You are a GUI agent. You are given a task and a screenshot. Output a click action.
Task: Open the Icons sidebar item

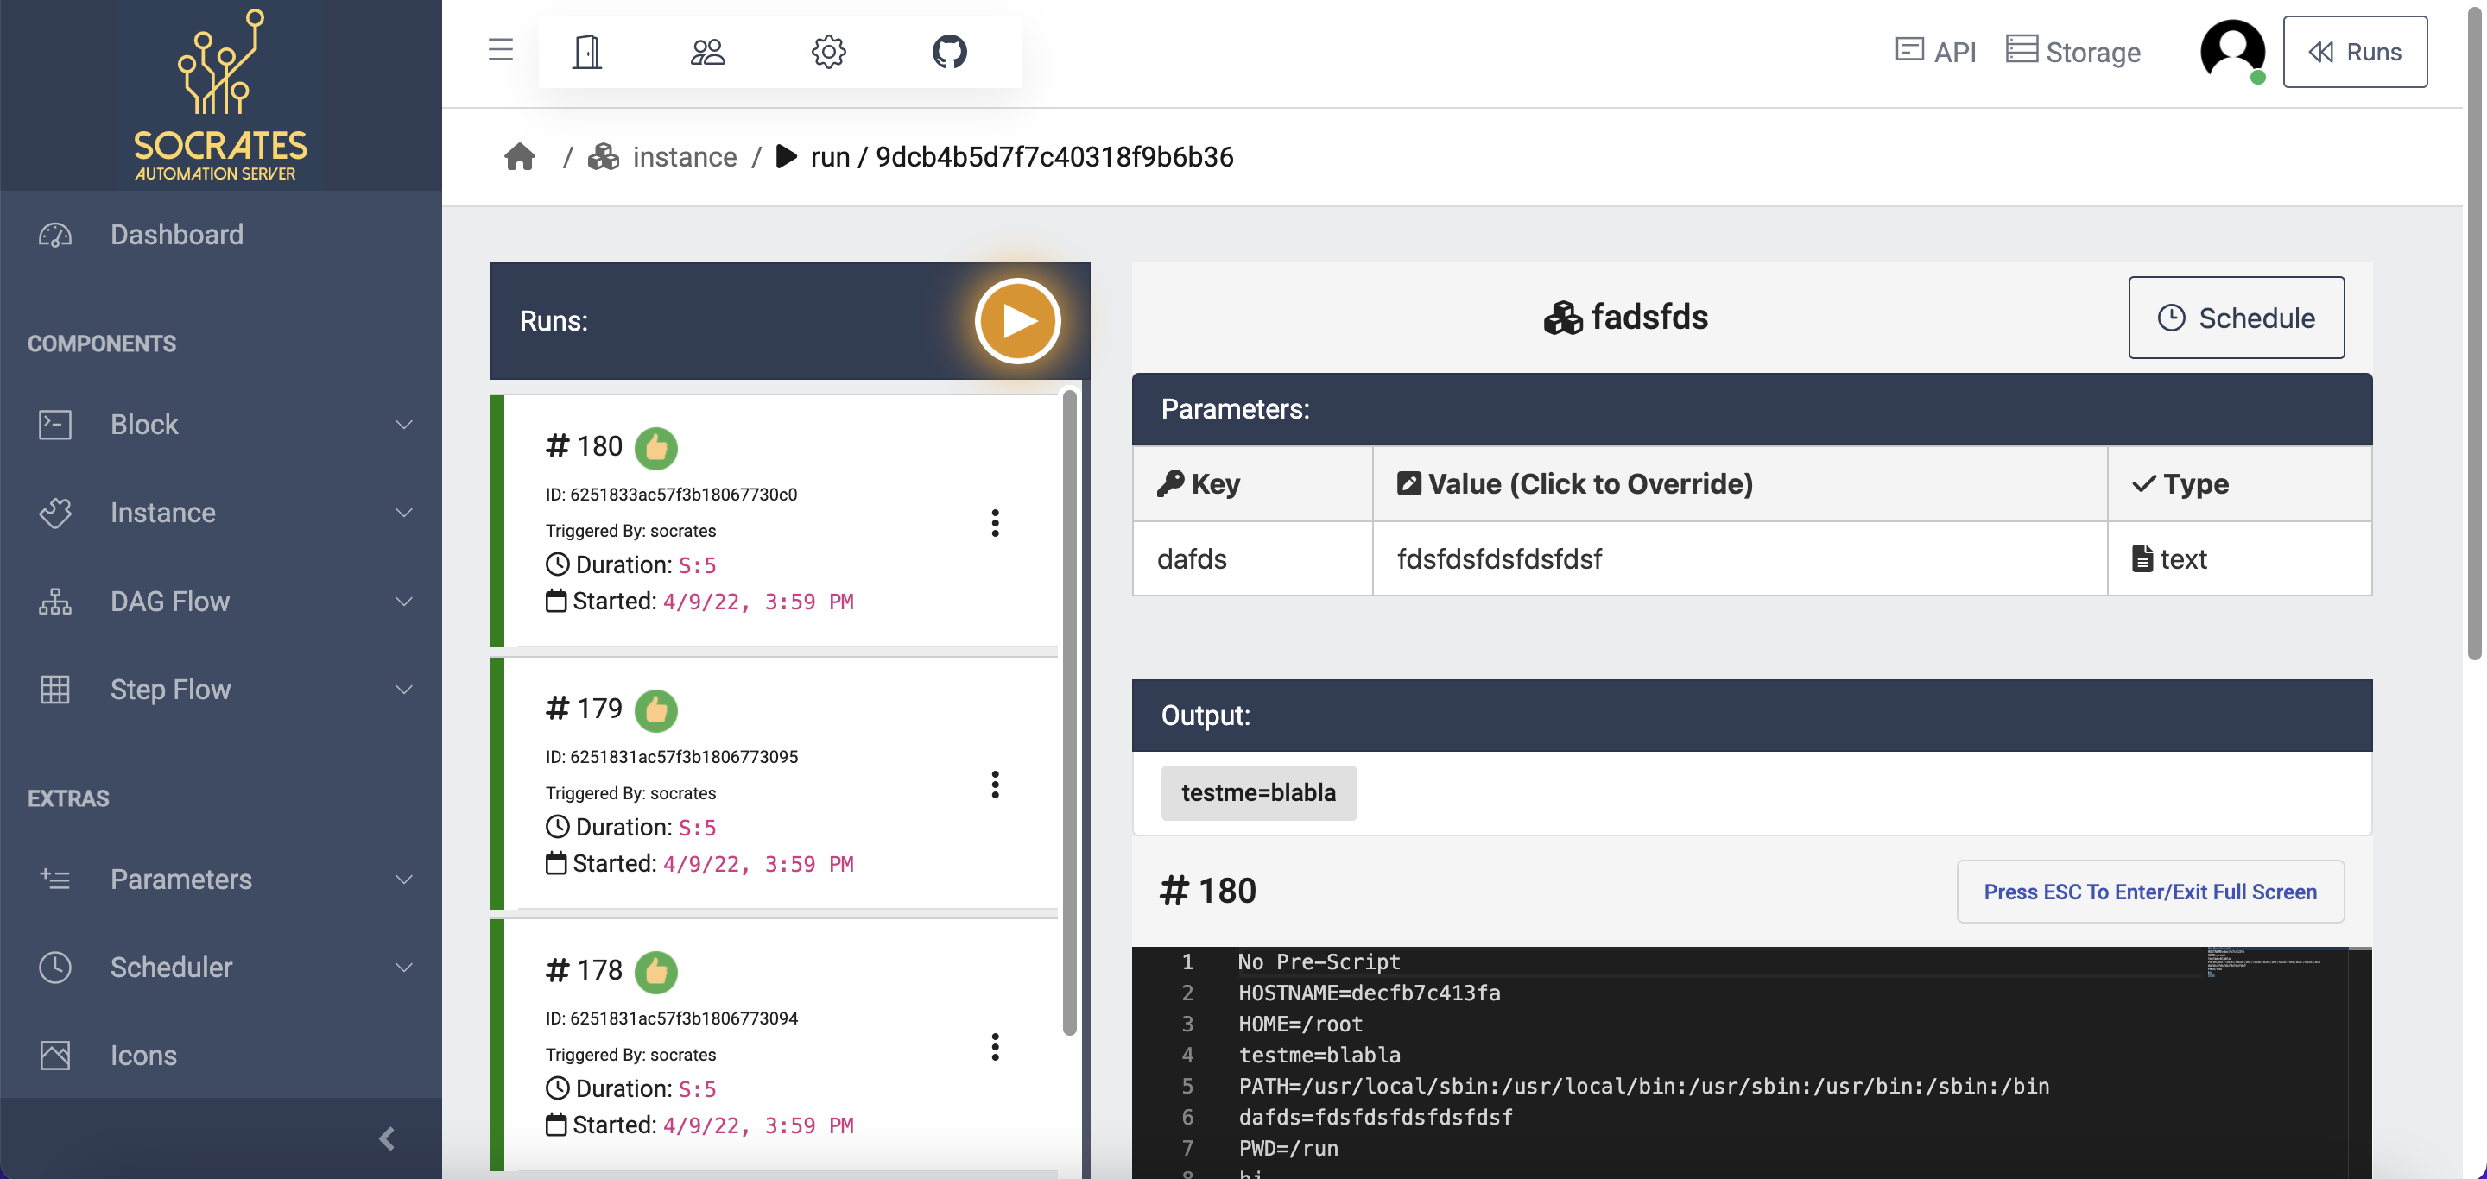(142, 1055)
